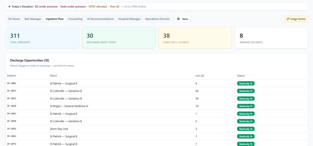Image resolution: width=313 pixels, height=146 pixels.
Task: Click the Flow 62 indicator
Action: pos(115,7)
